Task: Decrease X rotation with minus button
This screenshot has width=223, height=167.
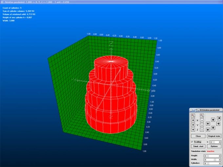Action: pyautogui.click(x=202, y=120)
